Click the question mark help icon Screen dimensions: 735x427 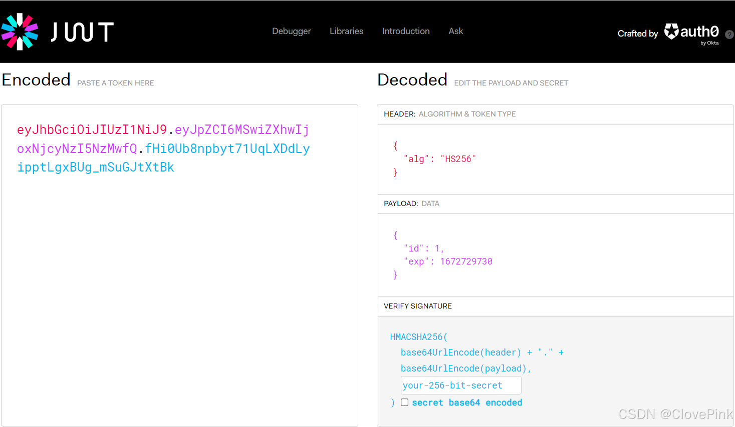click(729, 35)
